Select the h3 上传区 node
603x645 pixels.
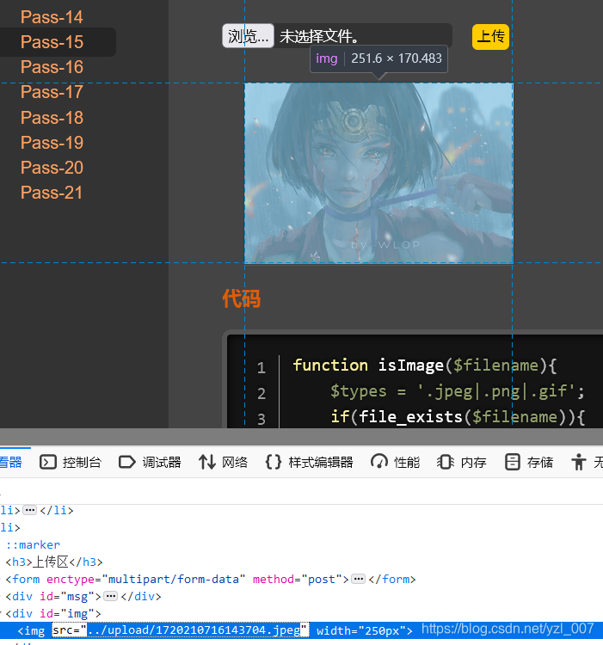pos(54,562)
